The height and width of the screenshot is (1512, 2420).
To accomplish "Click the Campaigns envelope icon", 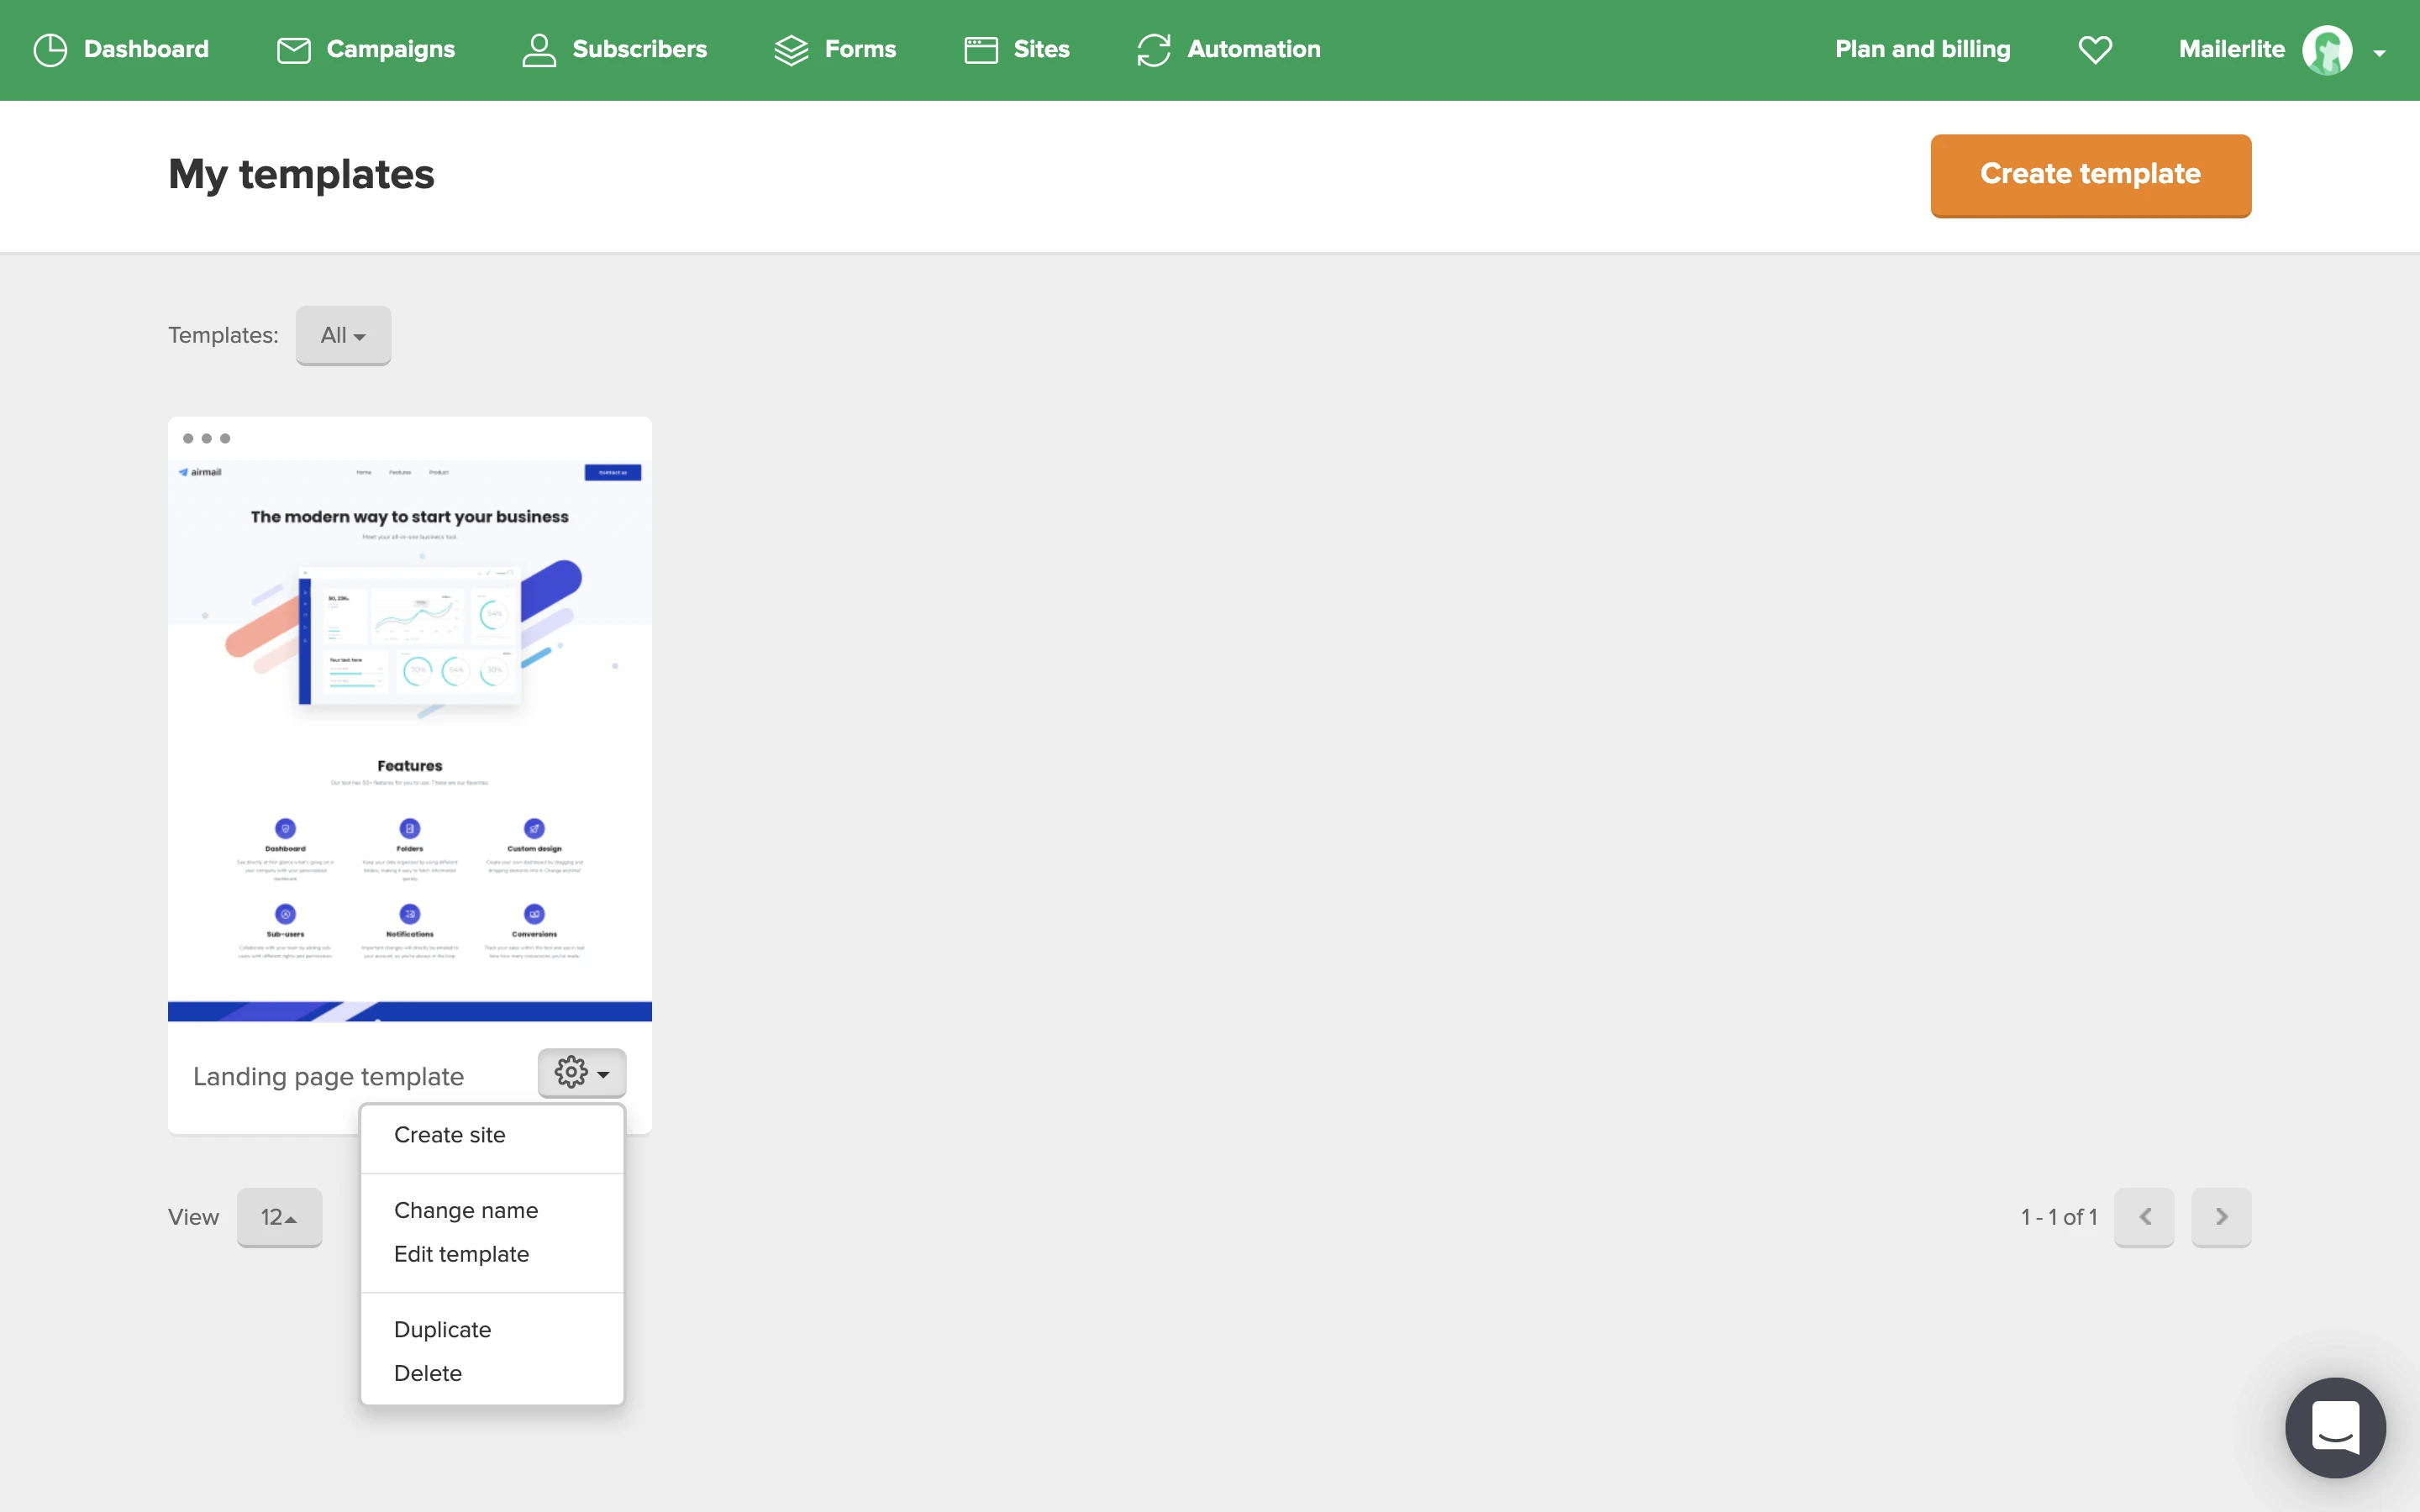I will point(293,50).
